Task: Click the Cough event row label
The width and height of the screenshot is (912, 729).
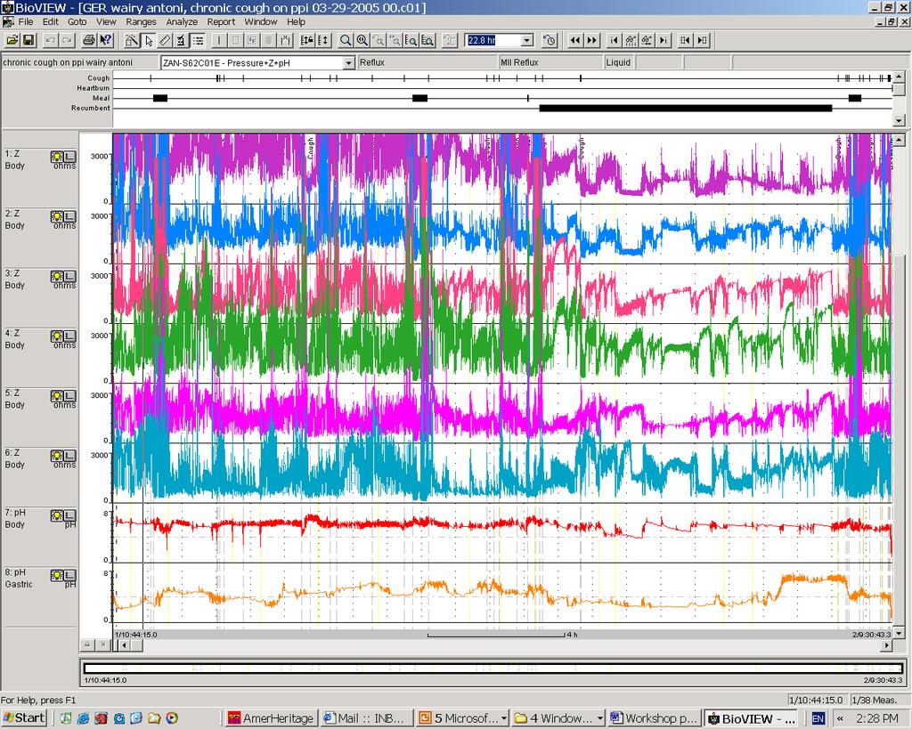Action: click(x=98, y=78)
